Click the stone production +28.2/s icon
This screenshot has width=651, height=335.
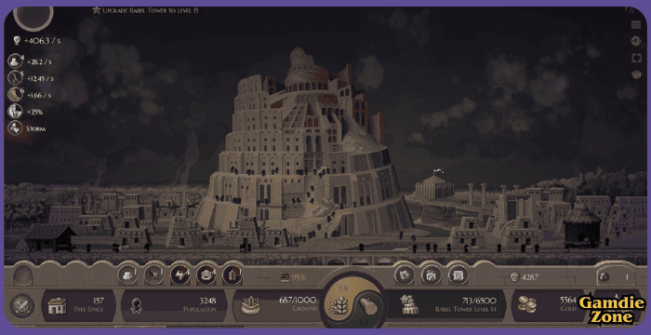pos(16,61)
